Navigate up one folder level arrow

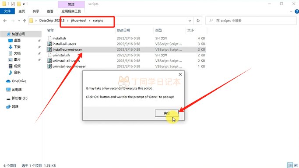[25, 21]
